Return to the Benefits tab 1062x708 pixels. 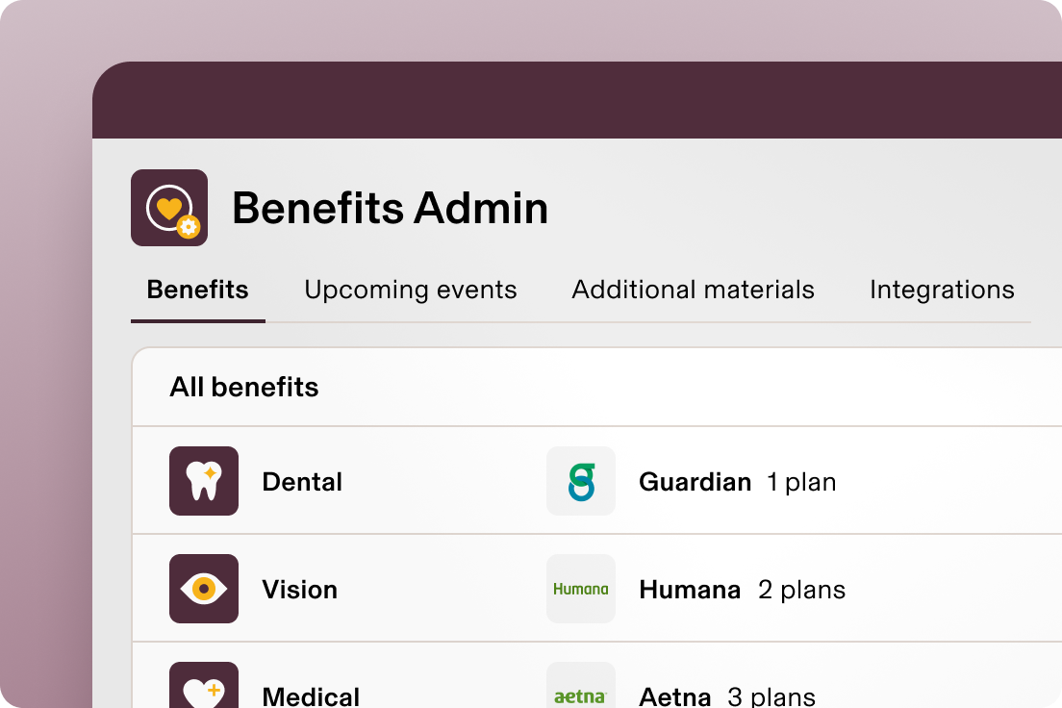[x=197, y=290]
